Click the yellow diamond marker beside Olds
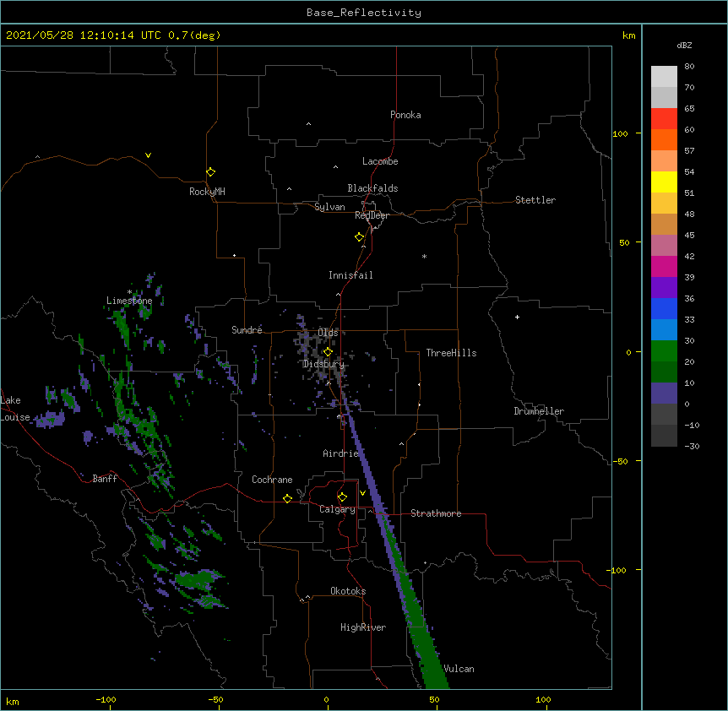The image size is (728, 711). point(328,352)
